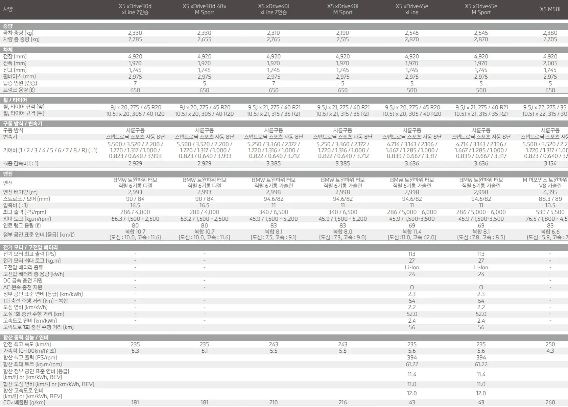Click the 정부 공인 표준 연비 (등급) (km/ℓ) label
The image size is (568, 407).
pos(39,235)
